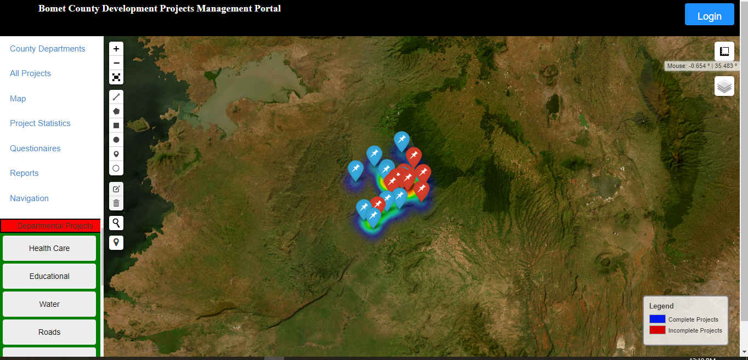Select the Health Care department button
The image size is (748, 360).
pyautogui.click(x=49, y=248)
